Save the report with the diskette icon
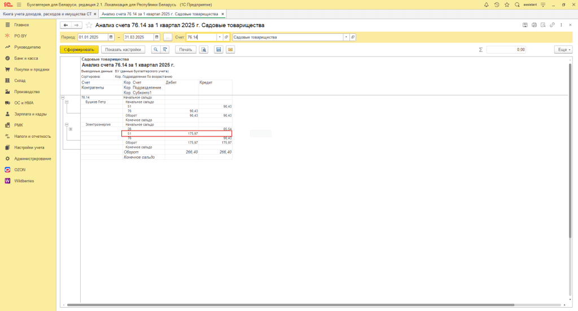Viewport: 578px width, 311px height. coord(218,49)
